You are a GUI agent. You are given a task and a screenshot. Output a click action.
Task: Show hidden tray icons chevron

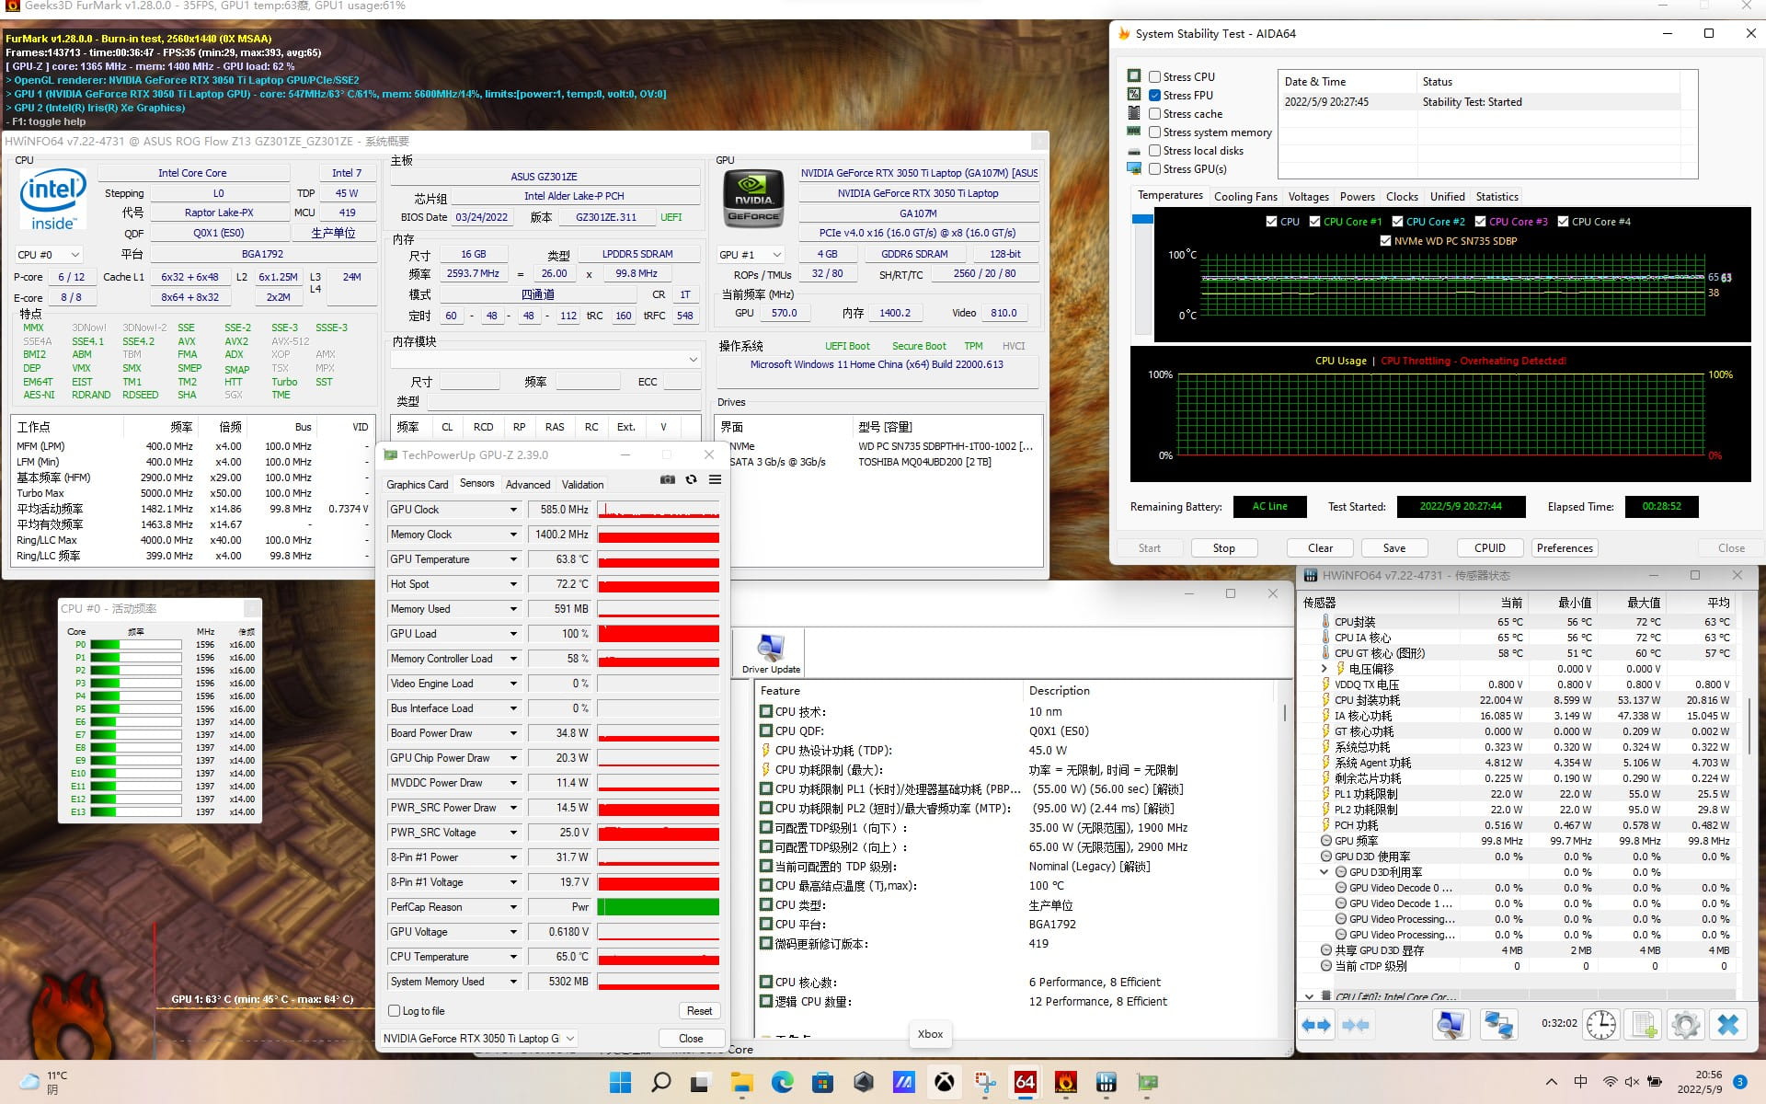click(x=1551, y=1082)
